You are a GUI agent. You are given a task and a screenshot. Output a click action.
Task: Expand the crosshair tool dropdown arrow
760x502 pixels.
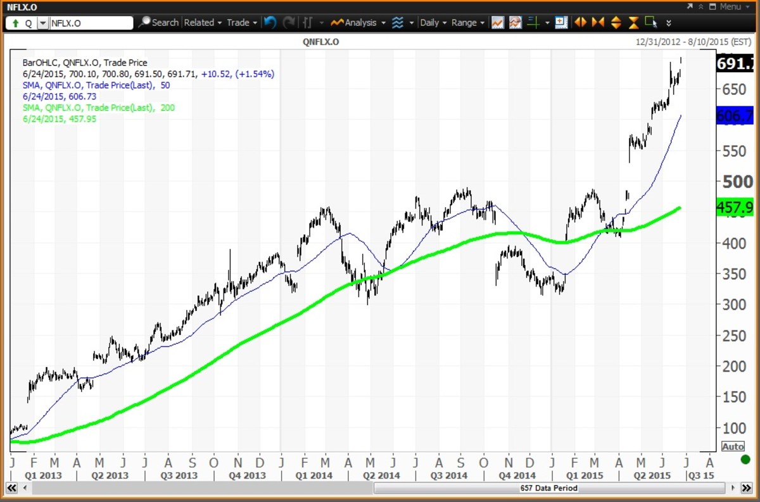[x=547, y=23]
